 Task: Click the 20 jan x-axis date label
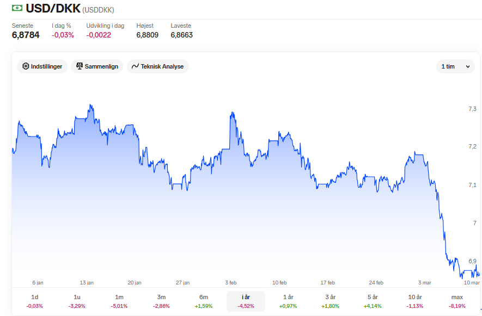point(135,282)
